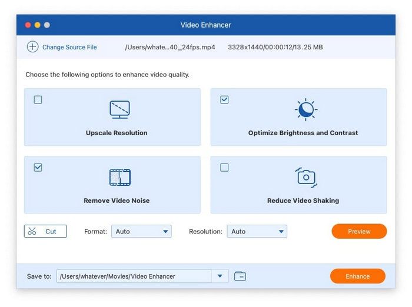
Task: Click the Reduce Video Shaking camera icon
Action: click(305, 177)
